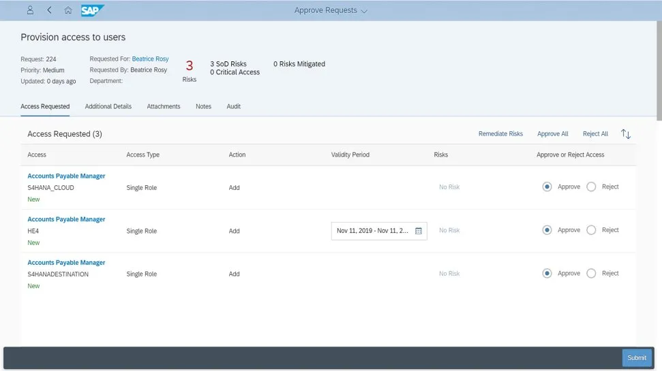The height and width of the screenshot is (371, 662).
Task: Go back using the back arrow
Action: tap(49, 10)
